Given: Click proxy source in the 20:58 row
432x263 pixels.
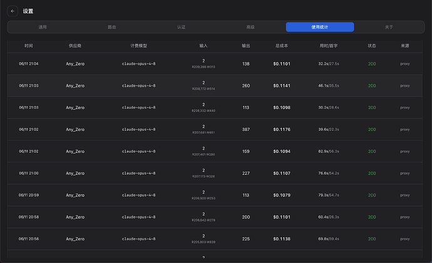Looking at the screenshot, I should point(404,217).
